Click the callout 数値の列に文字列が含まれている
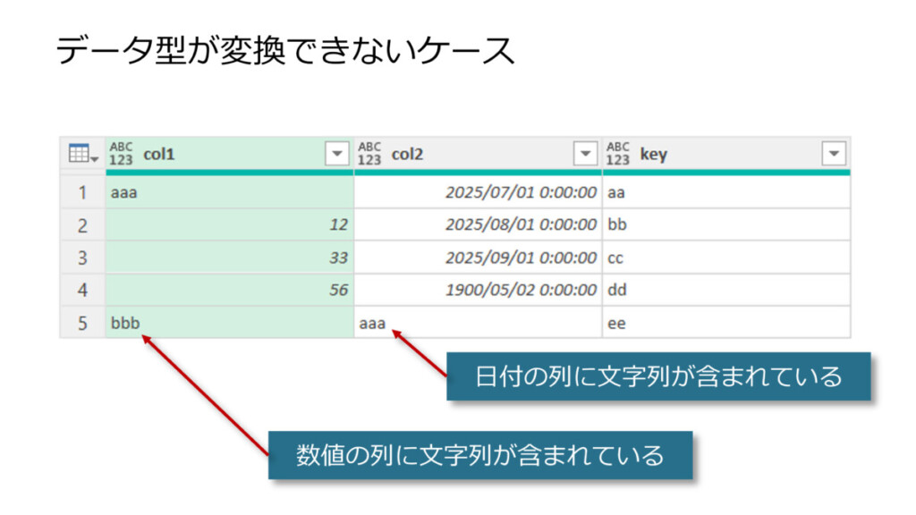916x515 pixels. pos(480,455)
